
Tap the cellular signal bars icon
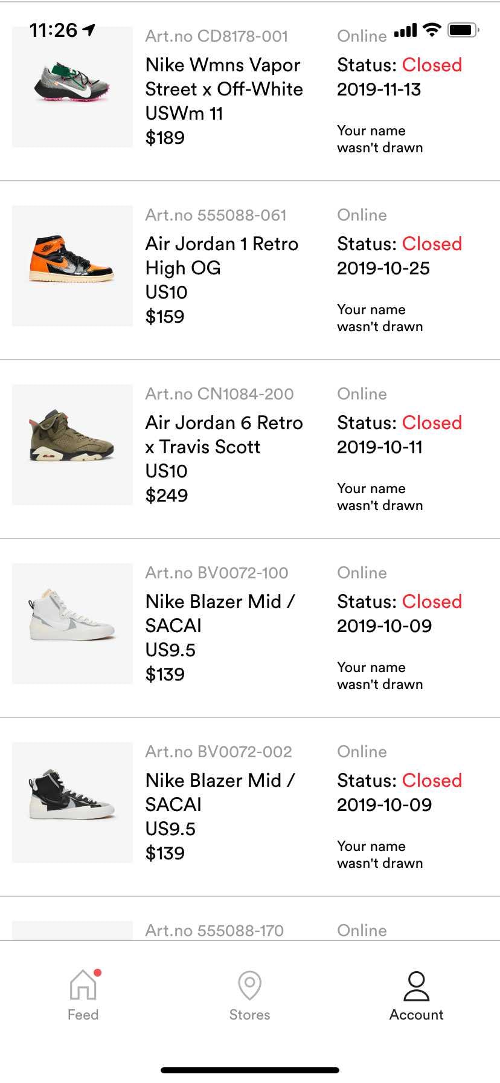[405, 30]
